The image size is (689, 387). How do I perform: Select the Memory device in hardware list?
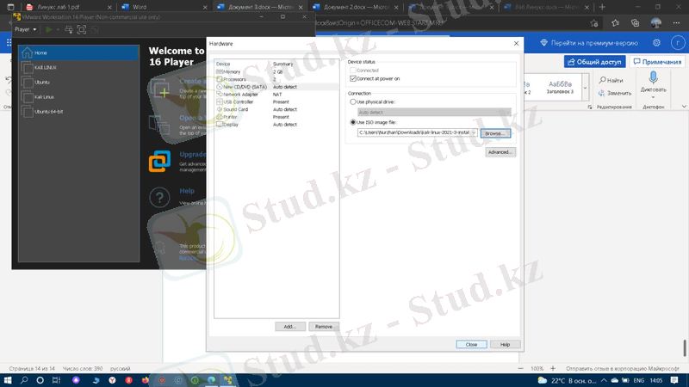coord(233,71)
